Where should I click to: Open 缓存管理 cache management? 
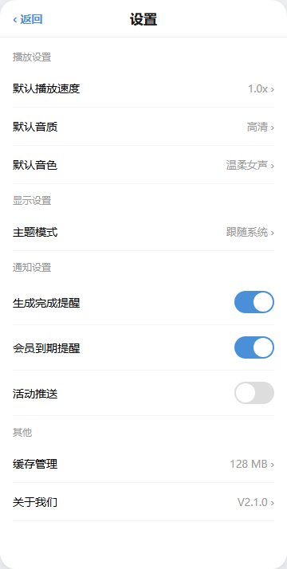[143, 463]
